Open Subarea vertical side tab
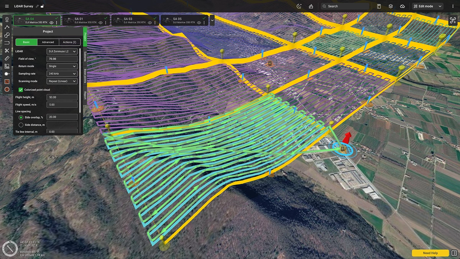460x259 pixels. pyautogui.click(x=85, y=56)
